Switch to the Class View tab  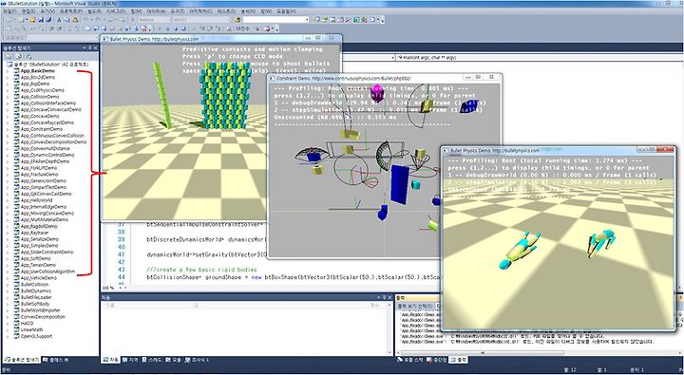56,360
